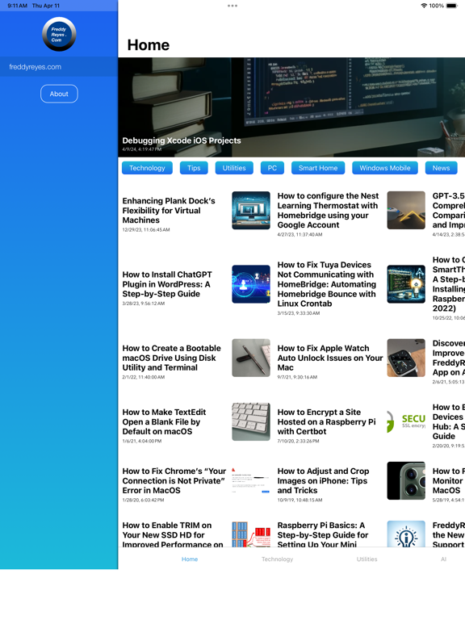Tap iPhone camera thumbnail image
Viewport: 465px width, 620px height.
pyautogui.click(x=406, y=481)
